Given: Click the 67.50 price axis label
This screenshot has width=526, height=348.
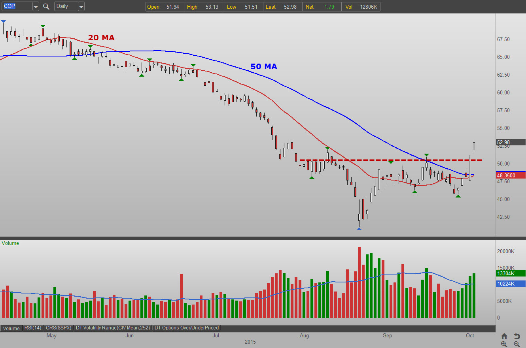Looking at the screenshot, I should [503, 39].
